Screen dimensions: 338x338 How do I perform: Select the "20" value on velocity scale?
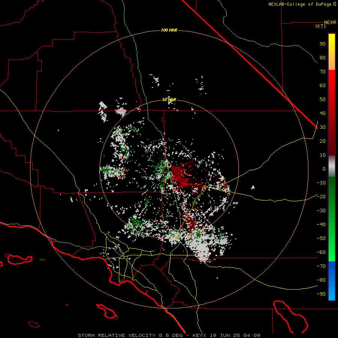(x=323, y=141)
